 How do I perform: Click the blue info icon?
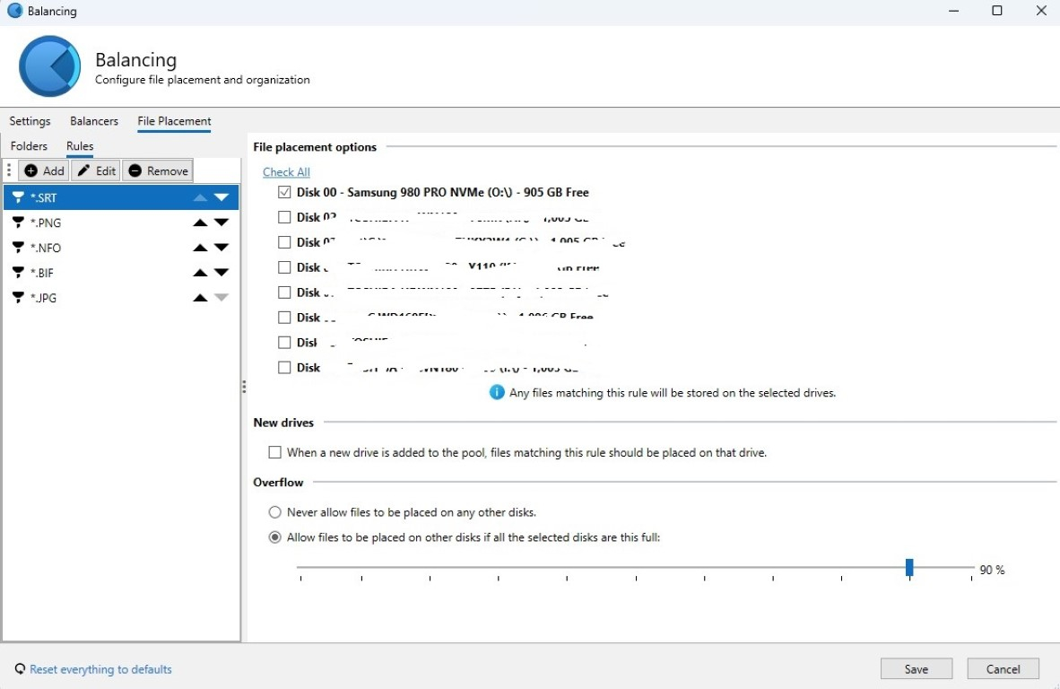click(497, 392)
